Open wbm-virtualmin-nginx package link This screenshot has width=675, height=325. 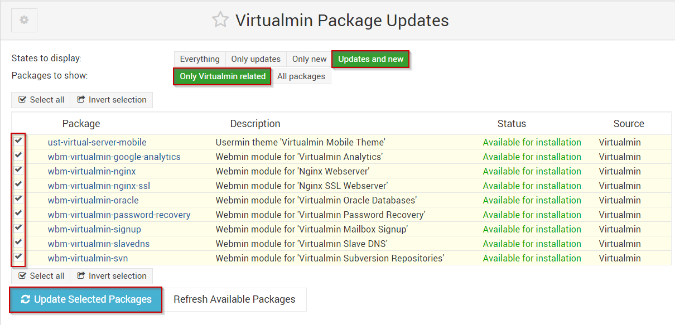[x=92, y=171]
